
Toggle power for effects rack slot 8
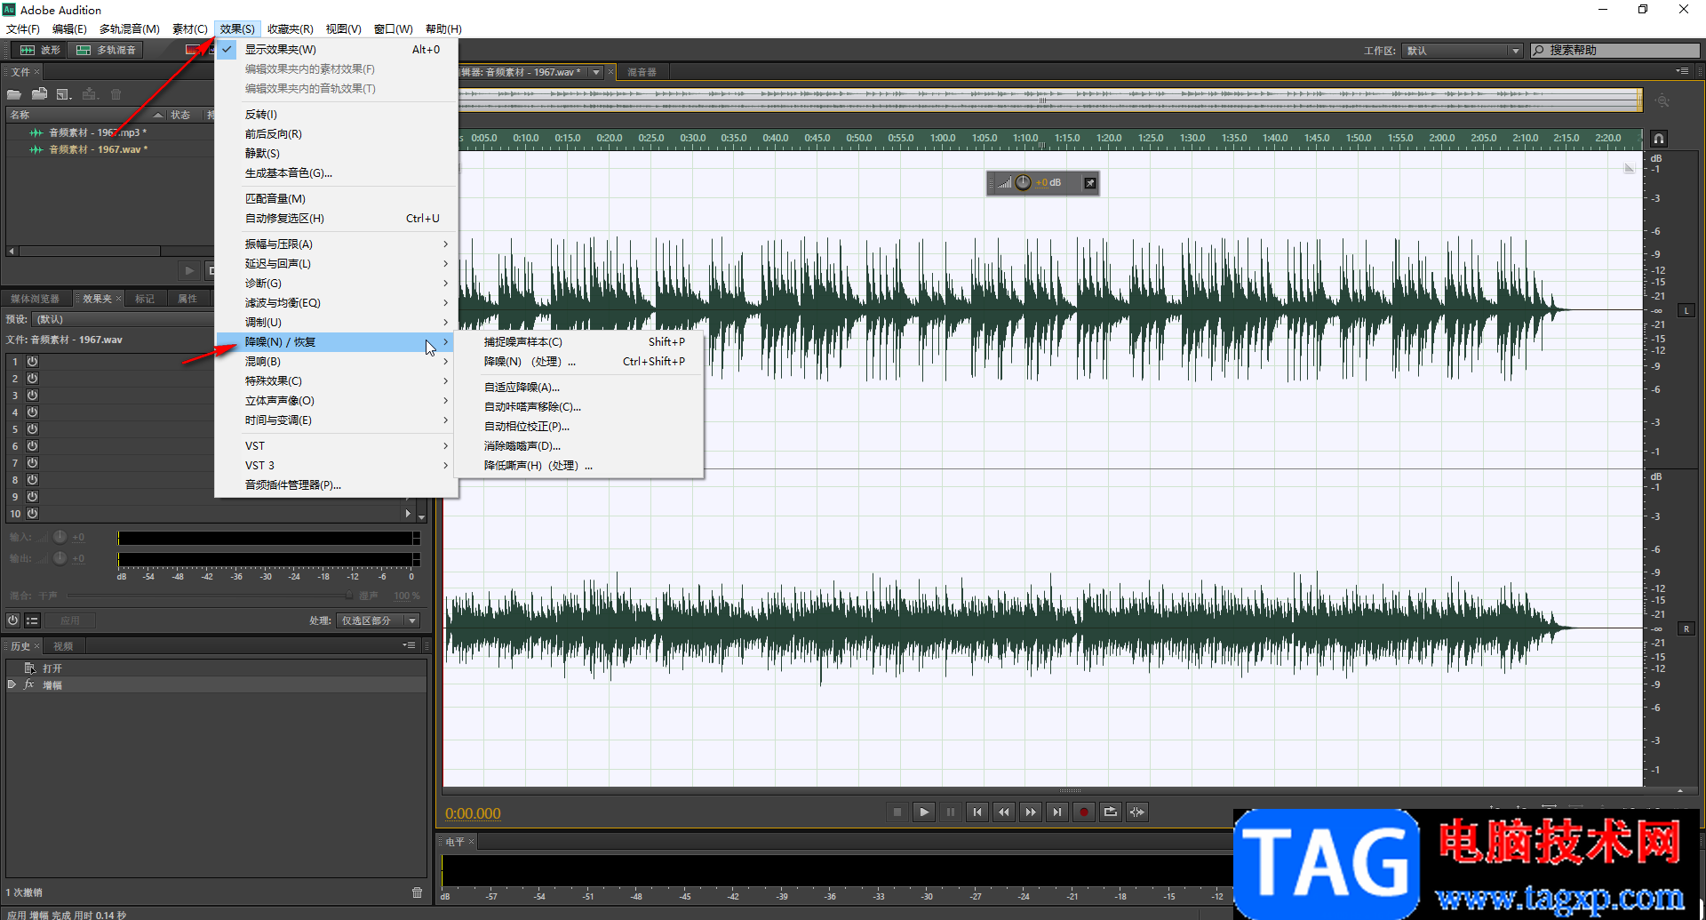(32, 480)
